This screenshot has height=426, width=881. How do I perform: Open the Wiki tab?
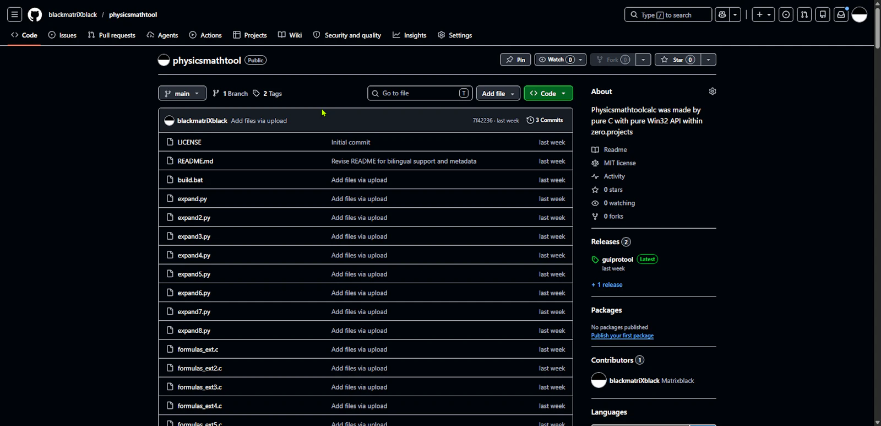coord(290,35)
